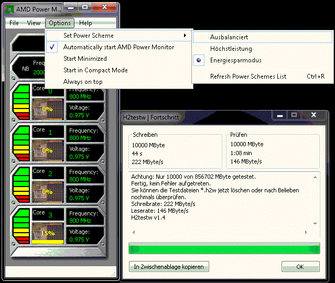
Task: Click Core 1 frequency 800 MHz value
Action: [80, 138]
